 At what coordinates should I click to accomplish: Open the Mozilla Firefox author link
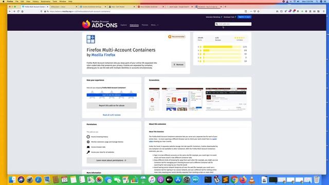pyautogui.click(x=103, y=55)
